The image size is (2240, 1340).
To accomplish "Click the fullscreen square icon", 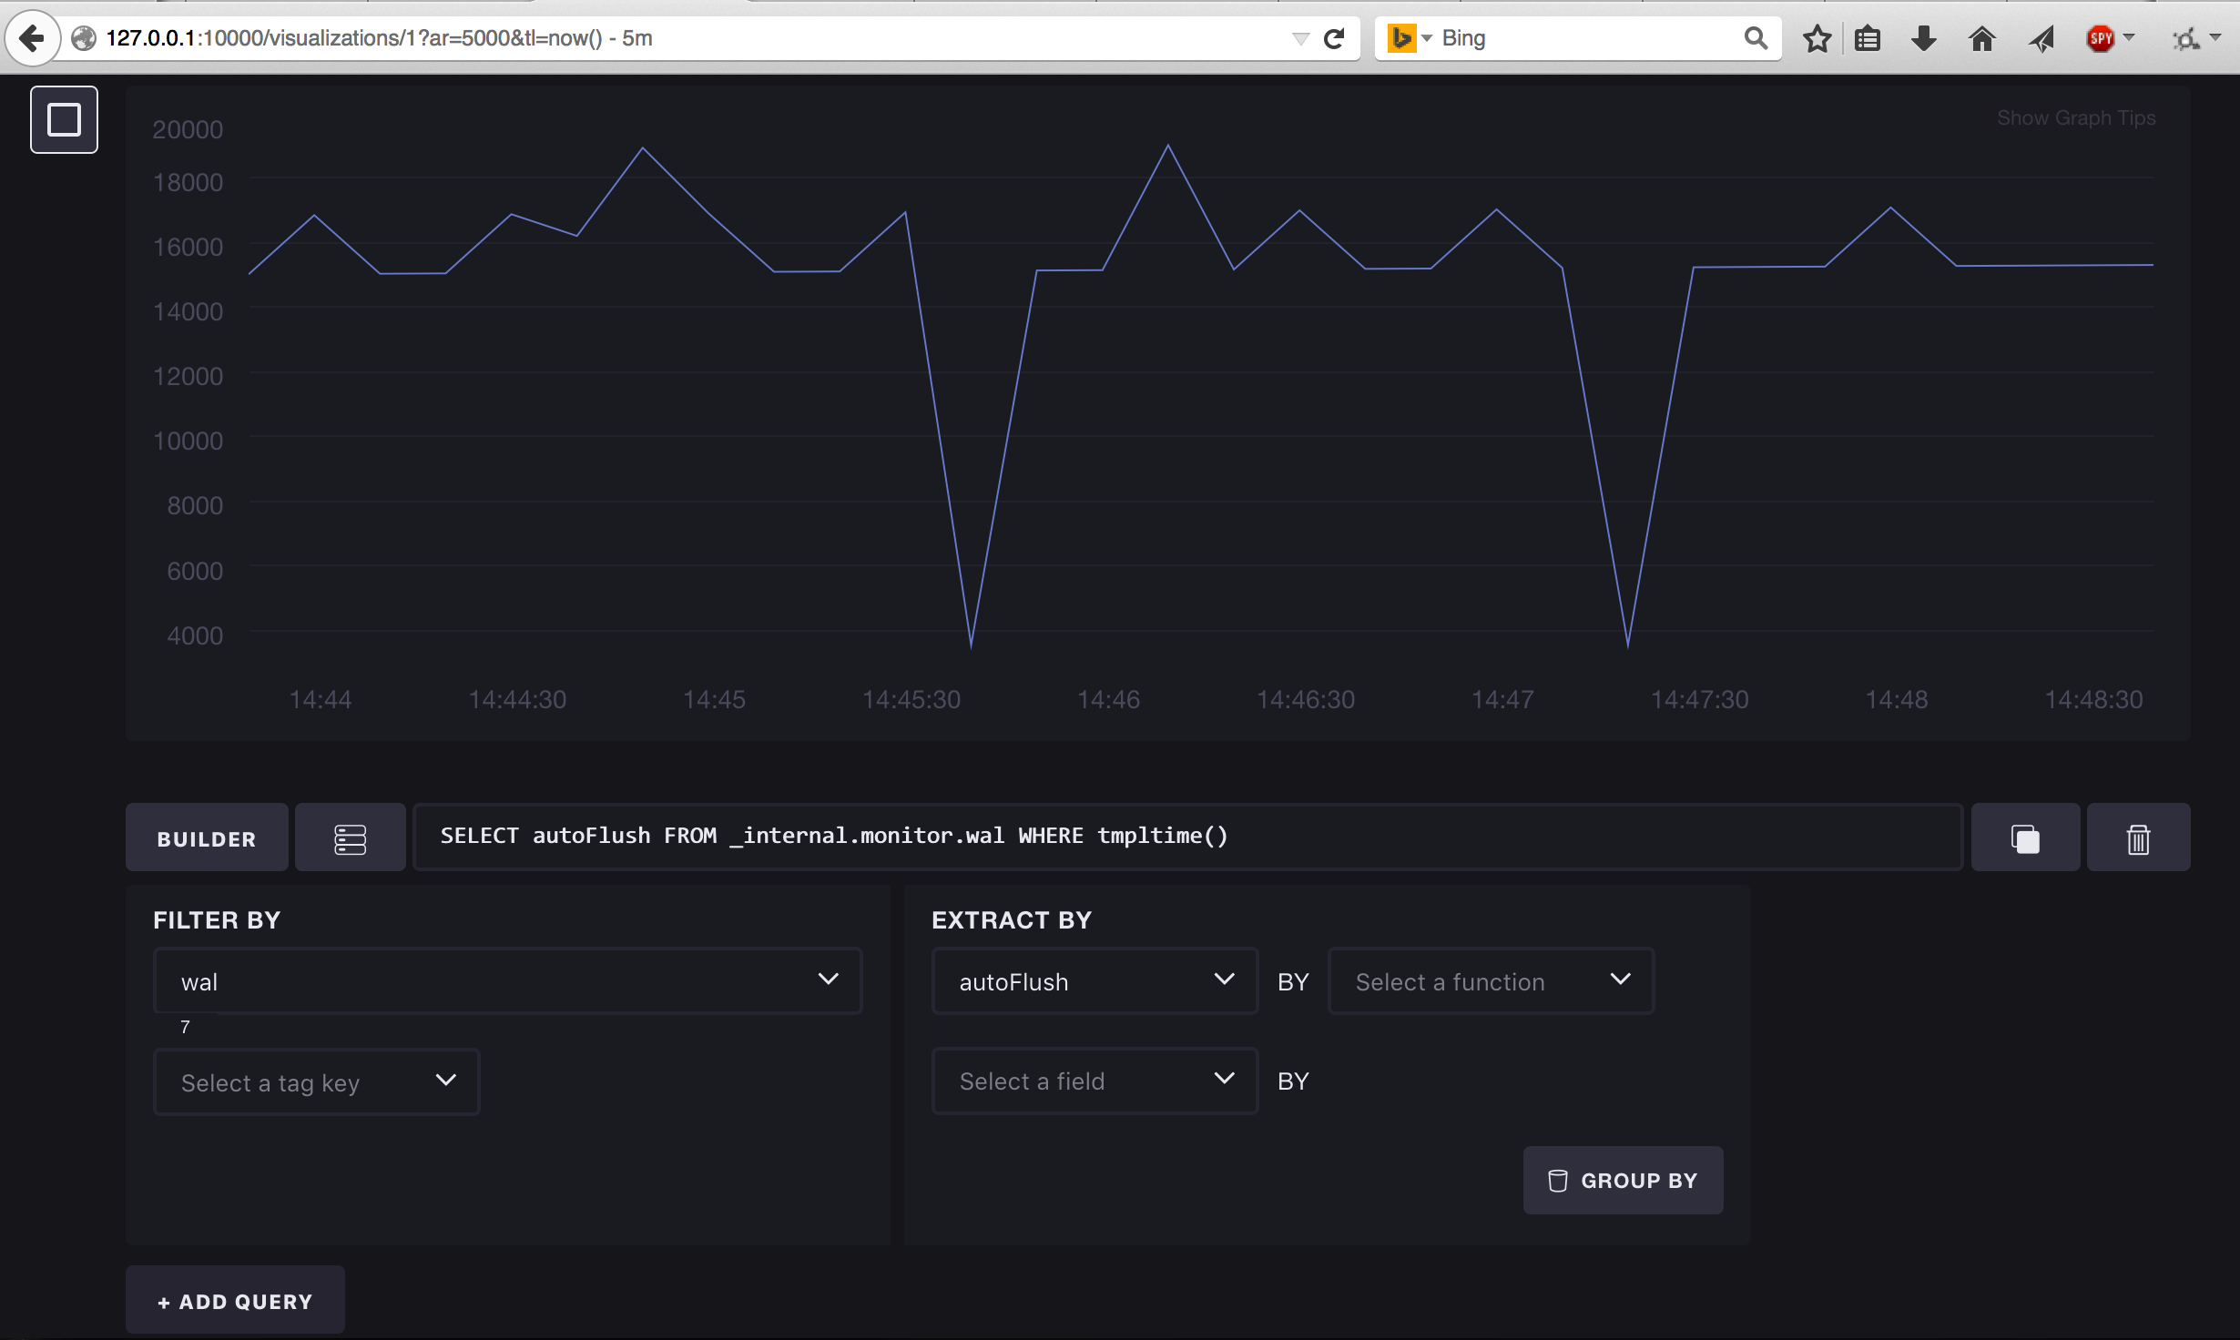I will coord(64,119).
